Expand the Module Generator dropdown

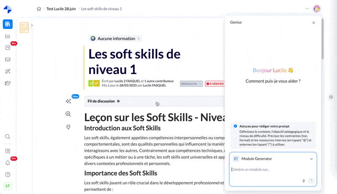(x=311, y=159)
